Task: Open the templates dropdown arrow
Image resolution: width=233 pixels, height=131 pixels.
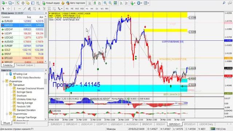Action: [148, 3]
